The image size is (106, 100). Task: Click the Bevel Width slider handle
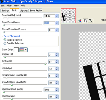pos(7,18)
